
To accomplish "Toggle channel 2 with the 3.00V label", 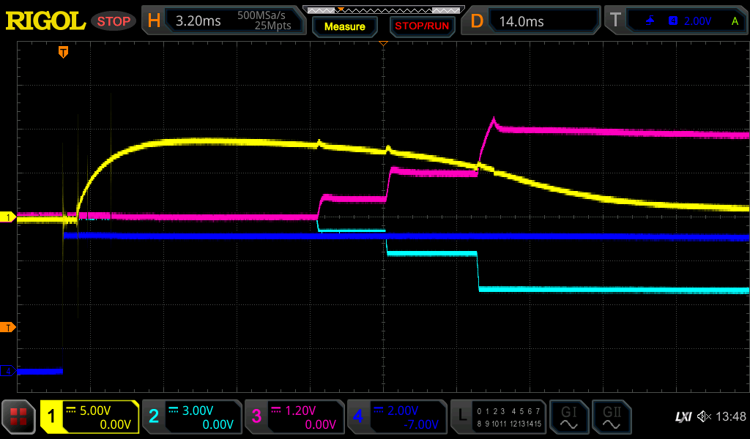I will pyautogui.click(x=192, y=417).
